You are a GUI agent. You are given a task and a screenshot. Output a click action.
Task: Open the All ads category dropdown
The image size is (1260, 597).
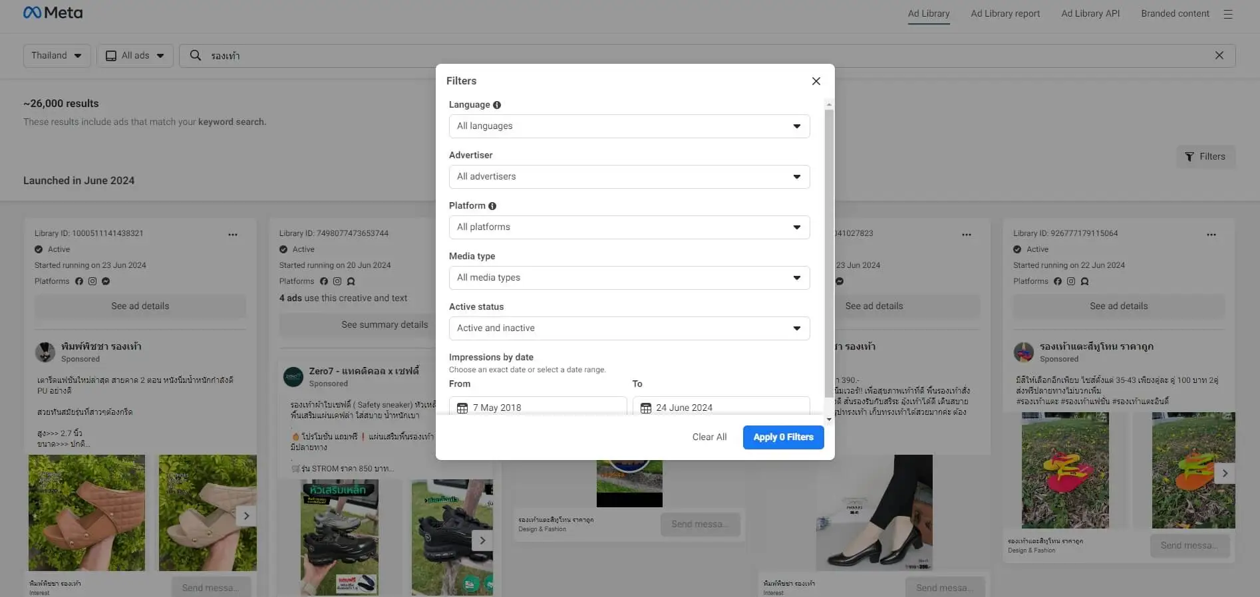[x=135, y=56]
